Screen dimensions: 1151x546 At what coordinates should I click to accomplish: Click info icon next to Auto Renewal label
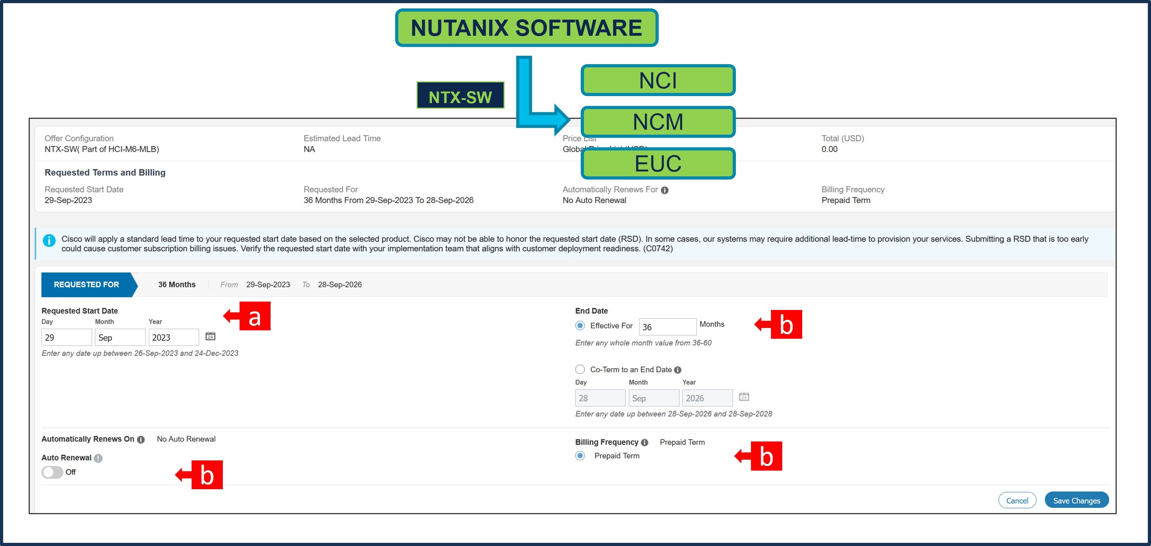click(98, 458)
